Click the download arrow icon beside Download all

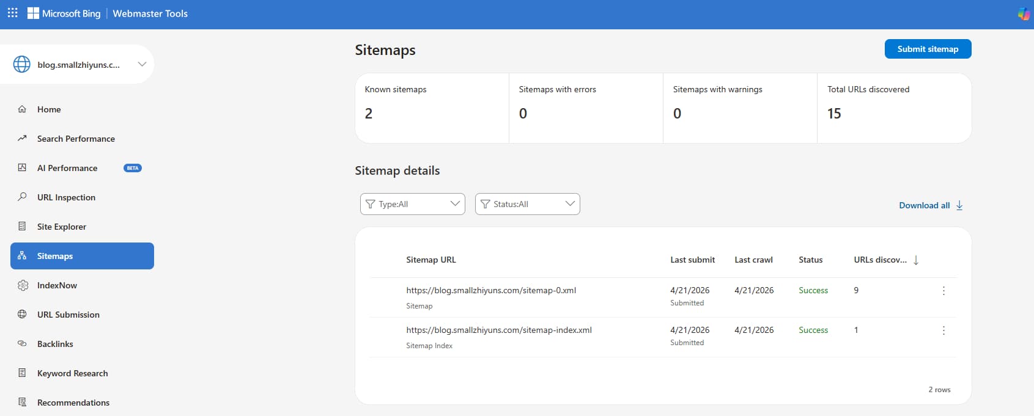pos(959,205)
